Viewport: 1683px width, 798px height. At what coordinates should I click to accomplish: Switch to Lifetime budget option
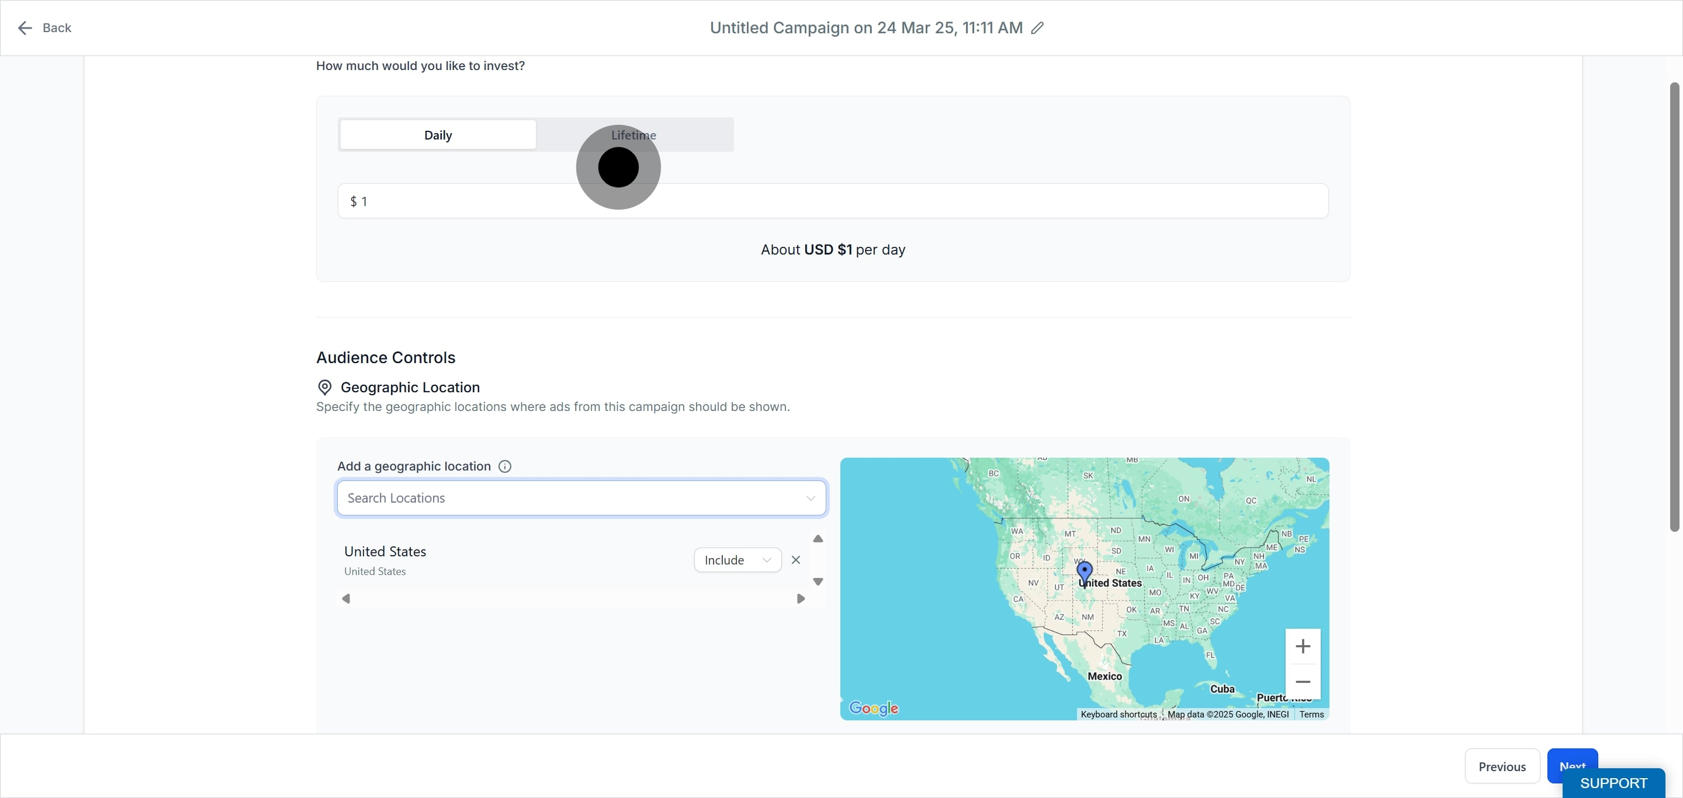(x=633, y=135)
